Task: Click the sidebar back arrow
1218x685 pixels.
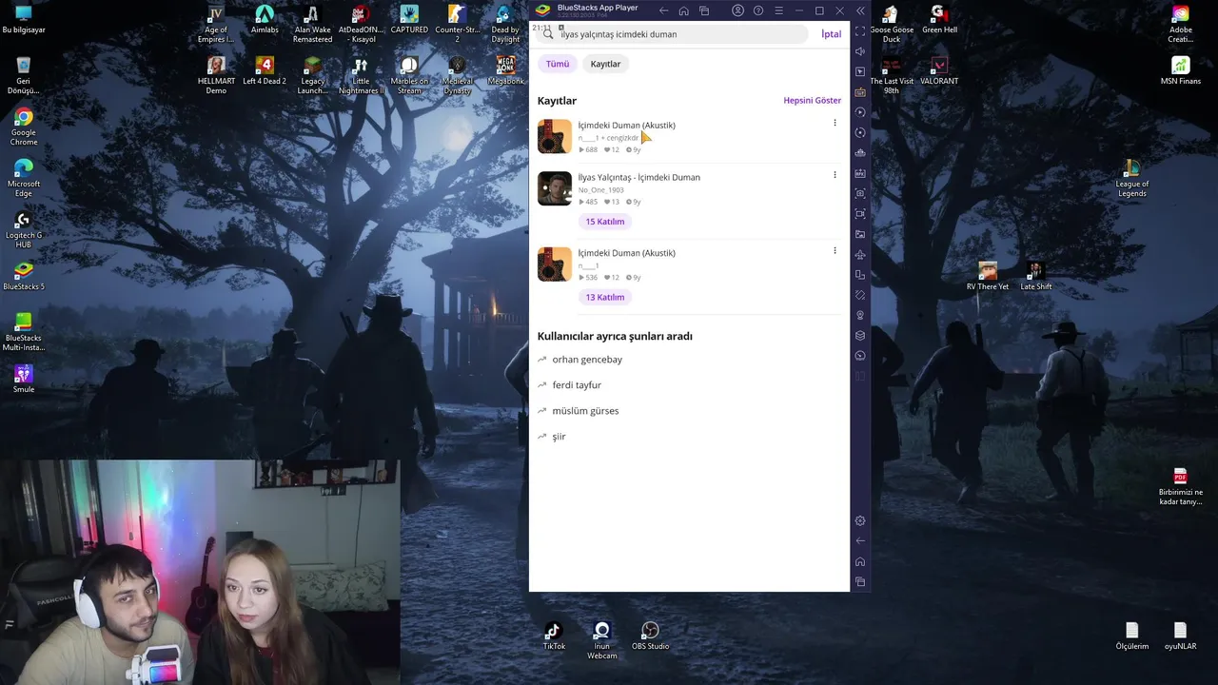Action: 860,540
